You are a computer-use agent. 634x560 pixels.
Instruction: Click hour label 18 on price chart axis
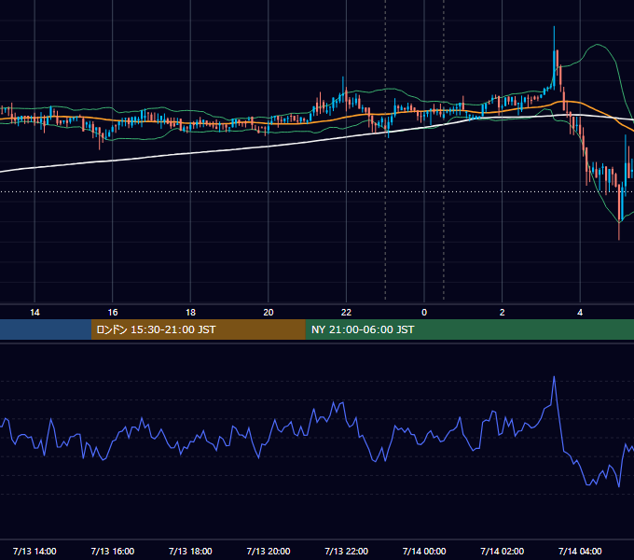(190, 313)
